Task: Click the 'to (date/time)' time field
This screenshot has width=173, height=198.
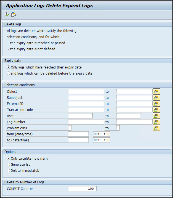Action: click(102, 140)
